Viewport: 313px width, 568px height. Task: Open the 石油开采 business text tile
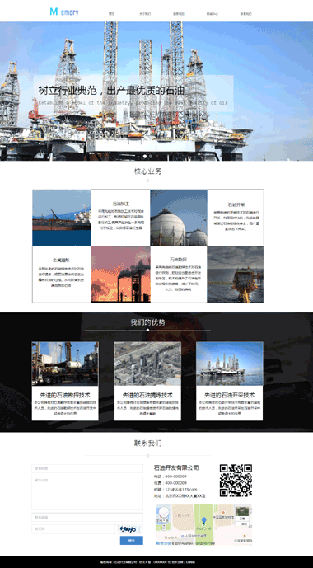236,218
